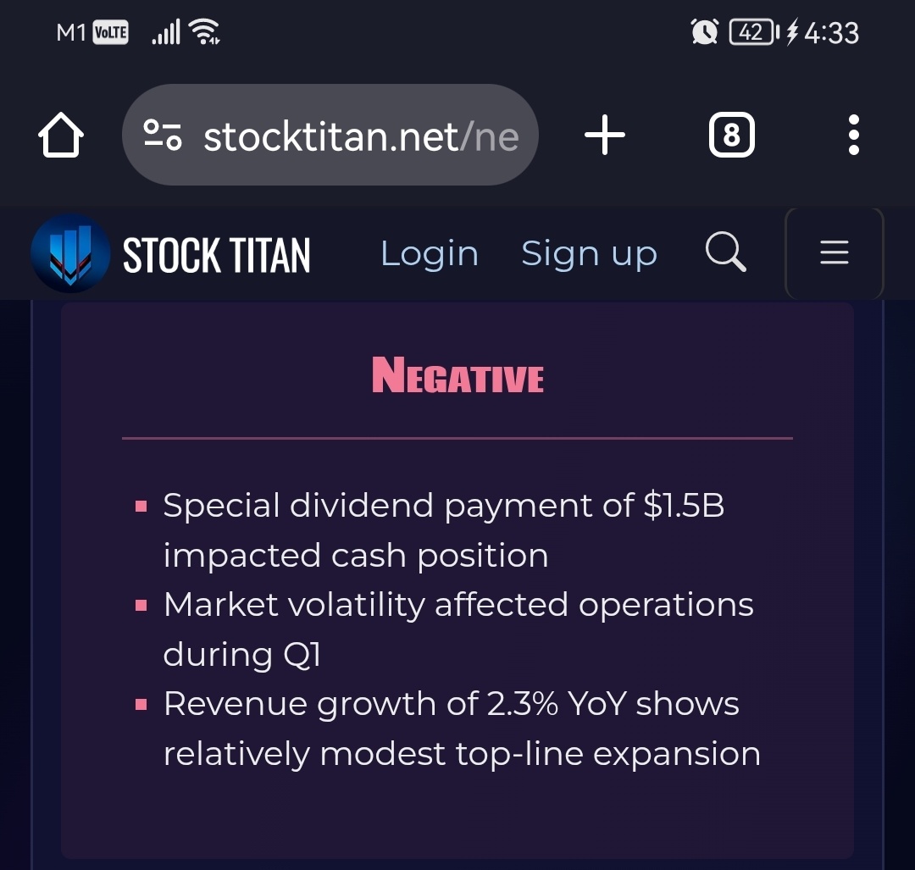Select the special dividend payment bullet
Viewport: 915px width, 870px height.
point(443,529)
